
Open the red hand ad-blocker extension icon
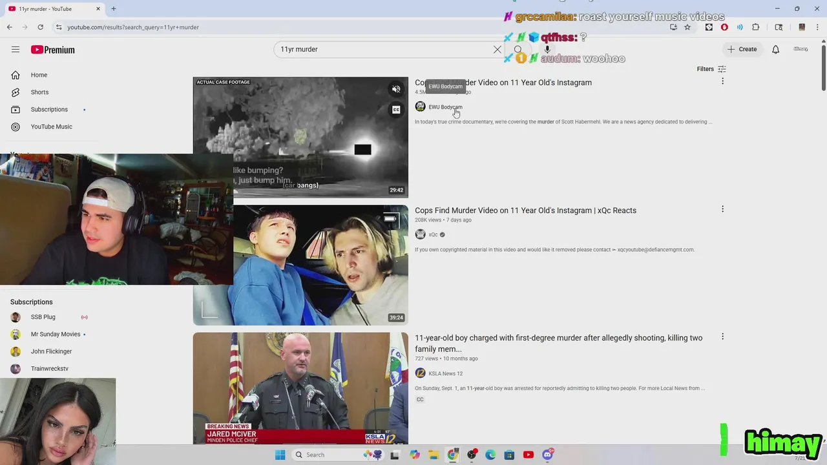coord(724,27)
